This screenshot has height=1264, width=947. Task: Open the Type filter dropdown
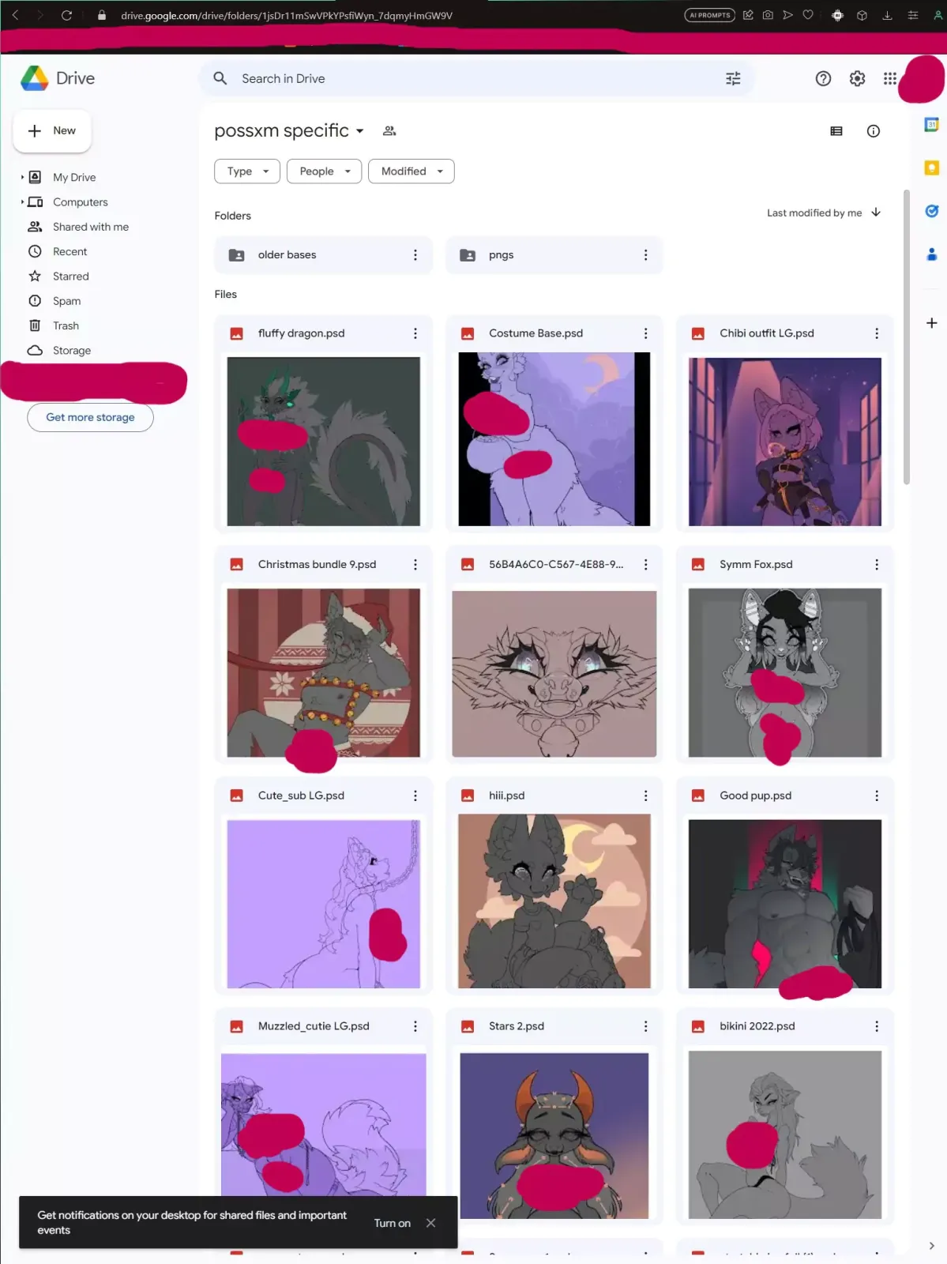coord(247,171)
